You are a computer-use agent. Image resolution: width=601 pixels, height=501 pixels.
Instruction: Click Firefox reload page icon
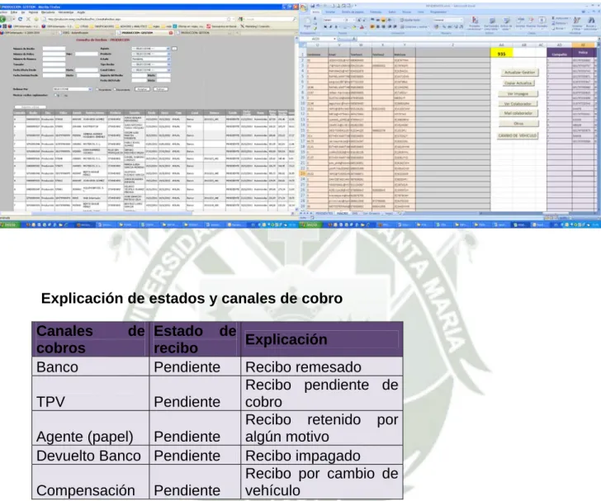point(20,19)
